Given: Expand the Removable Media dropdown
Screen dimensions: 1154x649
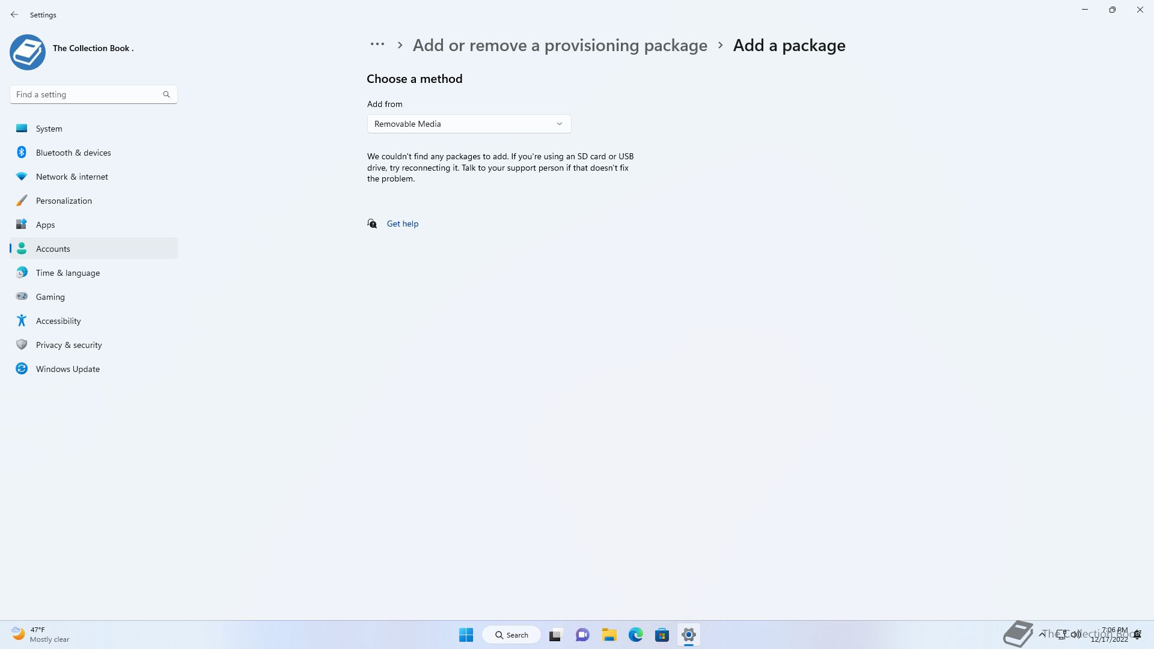Looking at the screenshot, I should (469, 124).
